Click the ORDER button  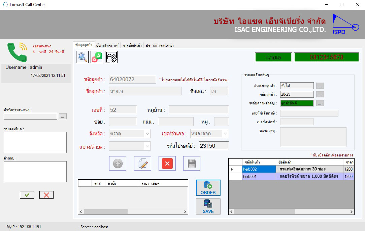[x=208, y=188]
